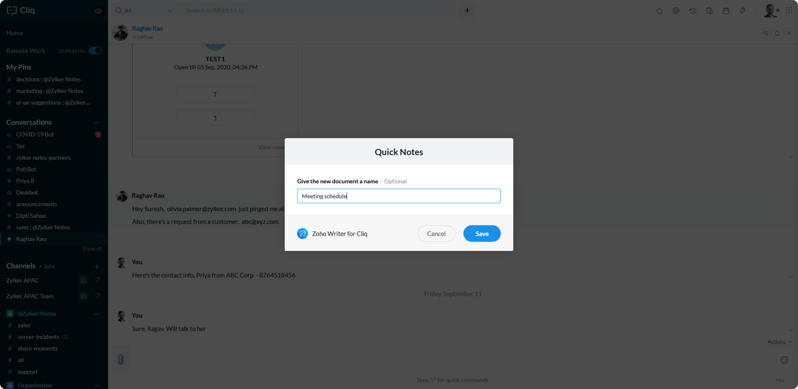Click Raghav Rao header avatar
The width and height of the screenshot is (798, 389).
click(x=120, y=33)
